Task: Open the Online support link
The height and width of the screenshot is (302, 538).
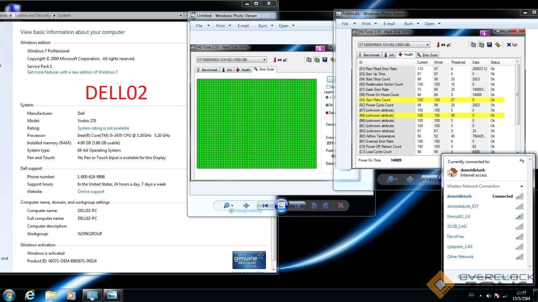Action: point(91,192)
